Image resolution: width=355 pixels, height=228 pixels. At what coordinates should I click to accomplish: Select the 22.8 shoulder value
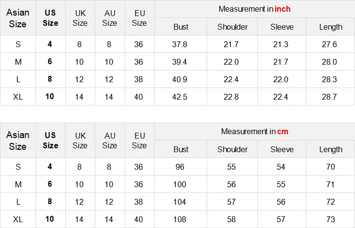(231, 97)
